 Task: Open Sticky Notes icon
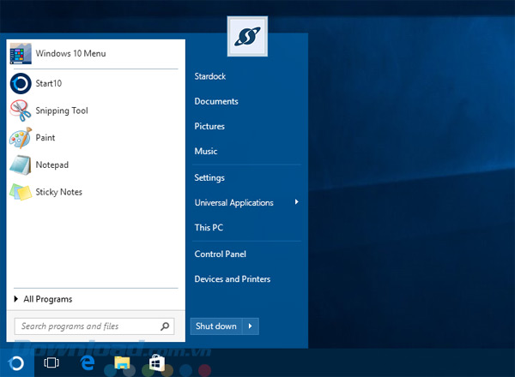click(x=21, y=192)
